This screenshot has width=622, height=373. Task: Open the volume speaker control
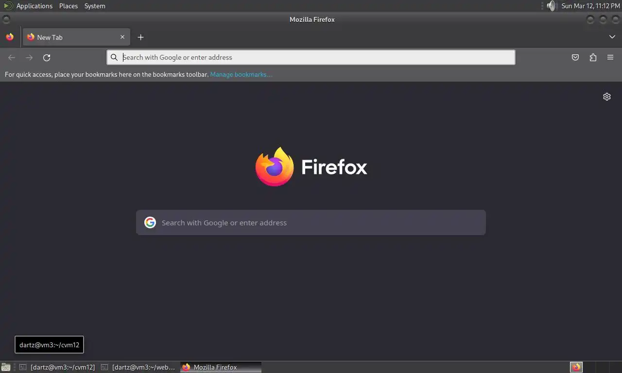[551, 6]
